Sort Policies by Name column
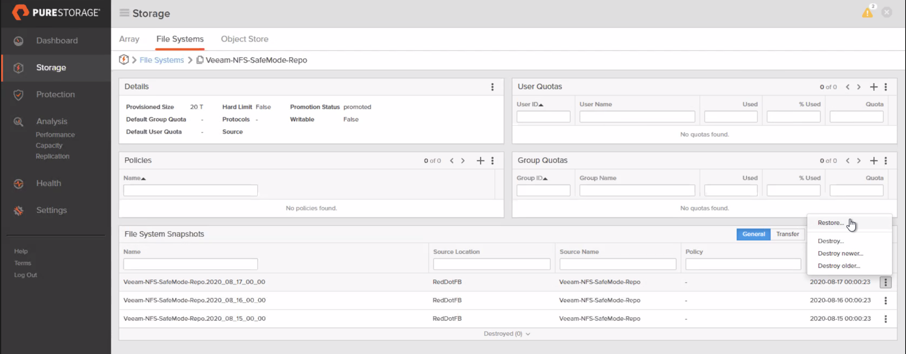 pyautogui.click(x=135, y=178)
